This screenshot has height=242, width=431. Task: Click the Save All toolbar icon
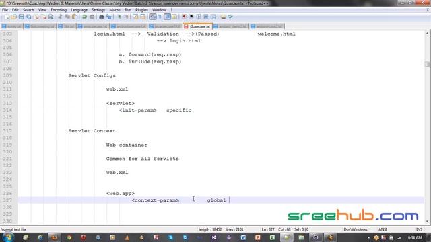(x=28, y=17)
